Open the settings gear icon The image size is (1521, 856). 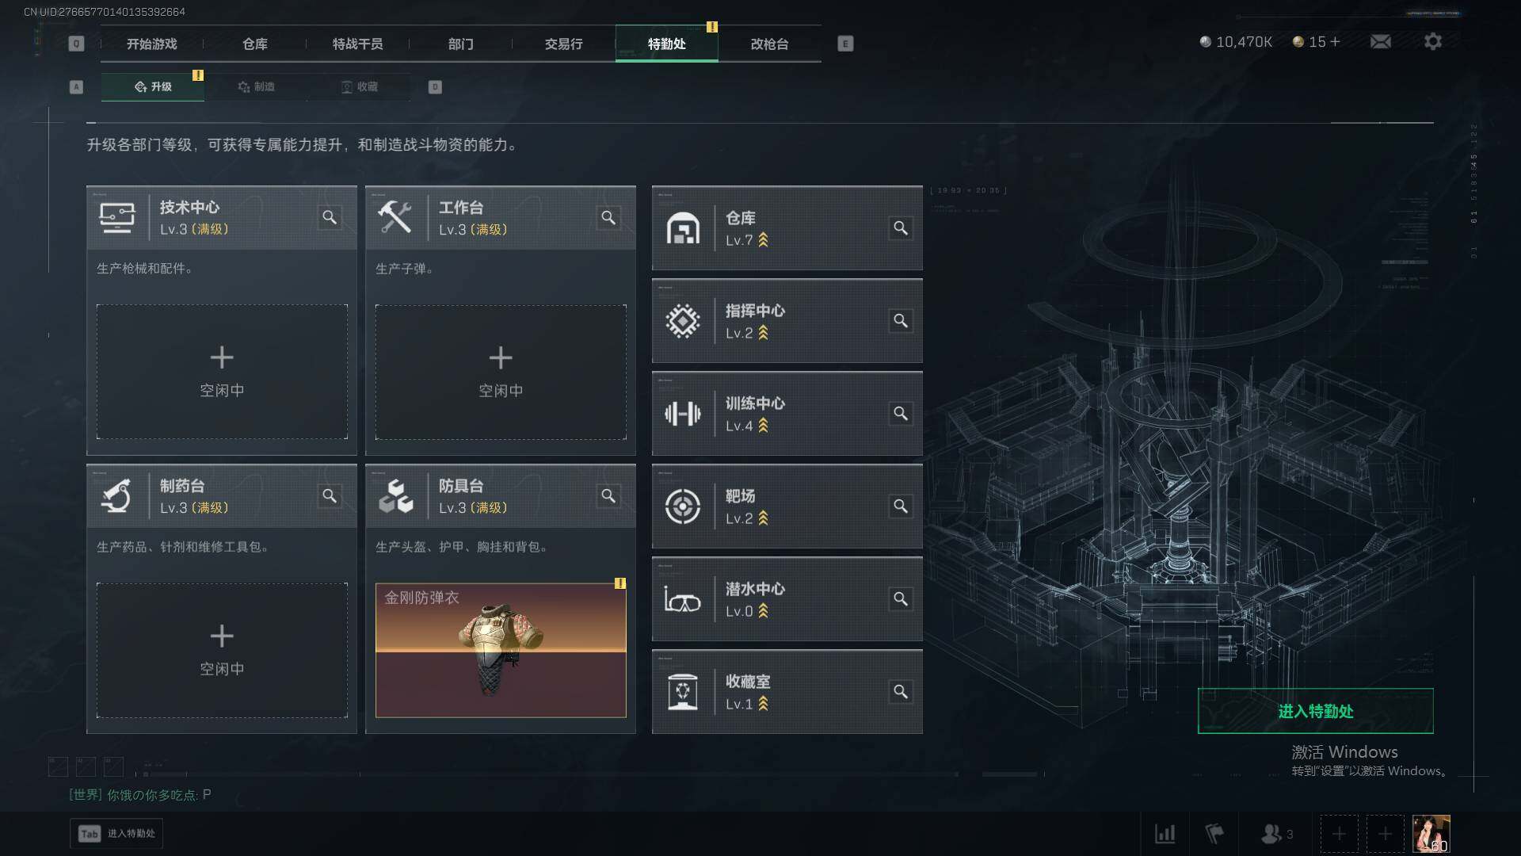pos(1433,41)
